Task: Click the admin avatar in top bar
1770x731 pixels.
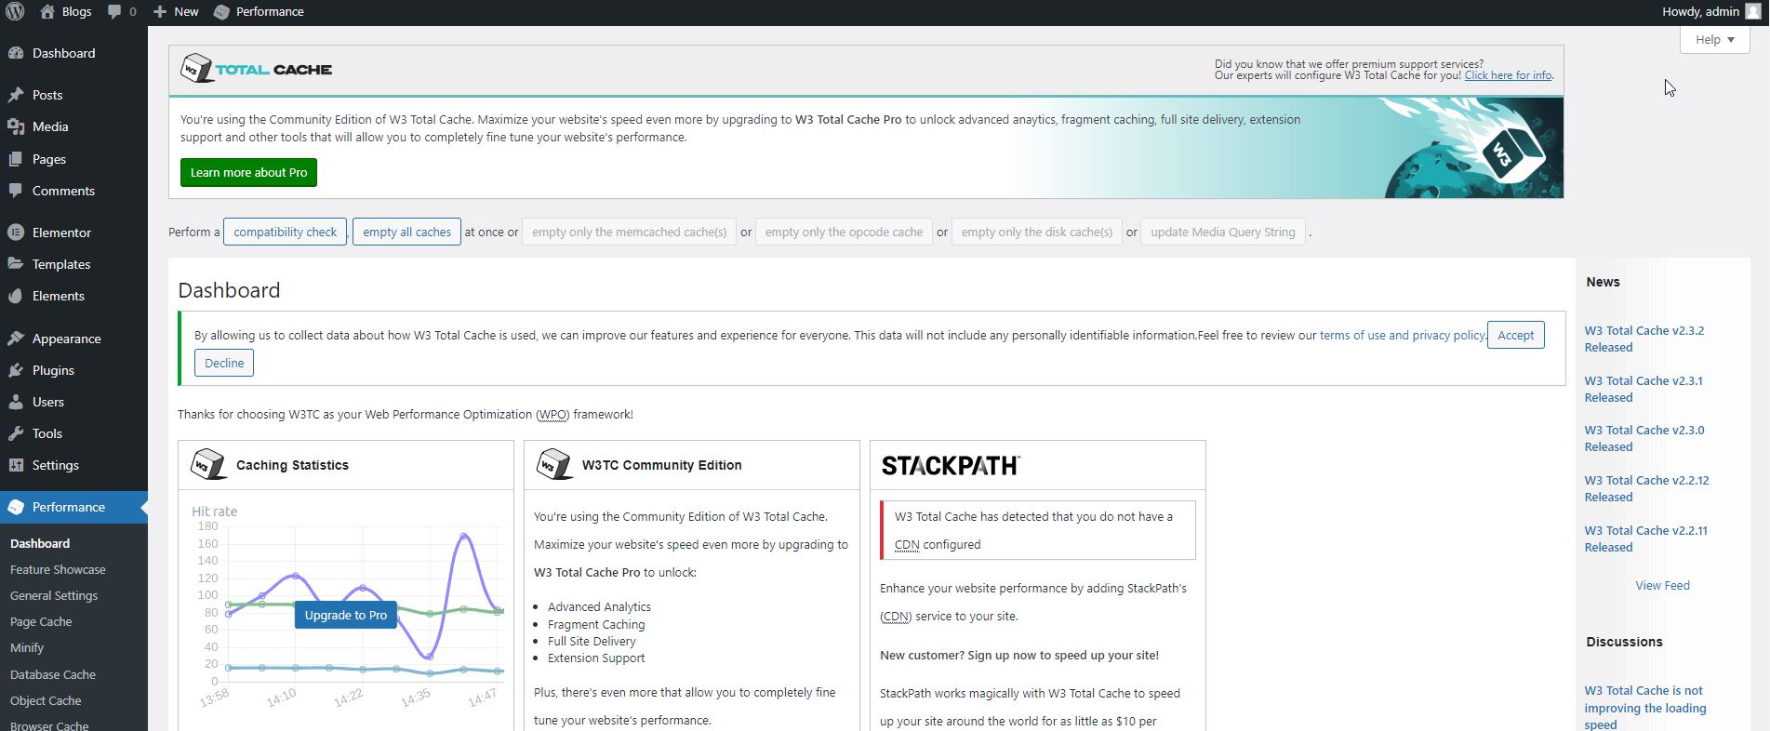Action: point(1753,11)
